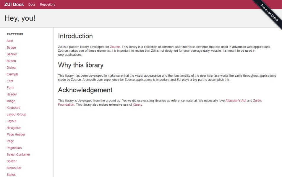Open the Banner pattern page
Viewport: 282px width, 177px height.
click(x=12, y=54)
